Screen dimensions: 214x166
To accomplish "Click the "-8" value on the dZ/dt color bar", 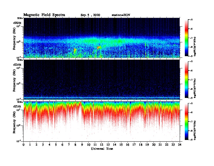I will pyautogui.click(x=191, y=131).
